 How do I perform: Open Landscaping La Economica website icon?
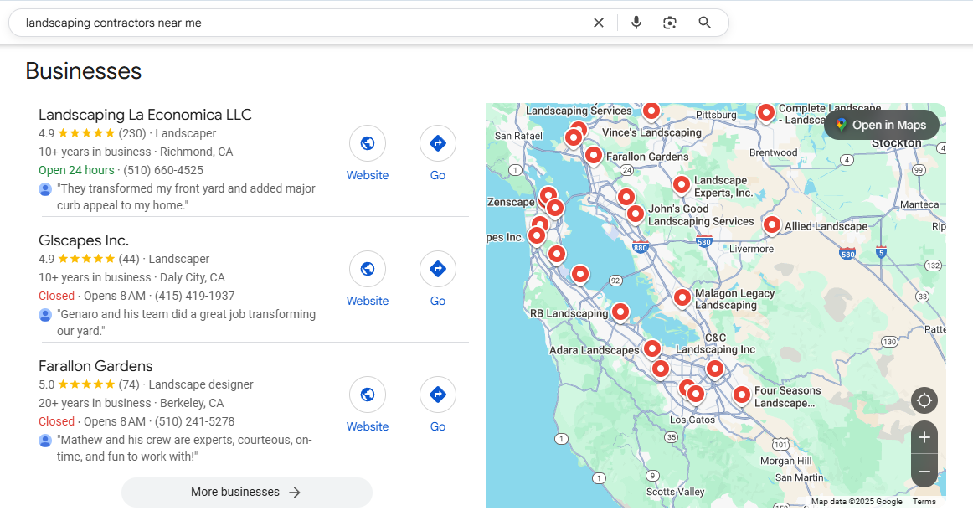pos(368,143)
